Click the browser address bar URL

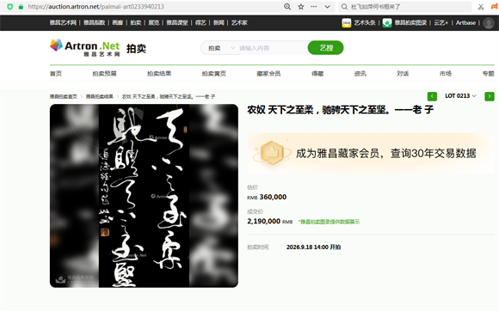(x=96, y=7)
